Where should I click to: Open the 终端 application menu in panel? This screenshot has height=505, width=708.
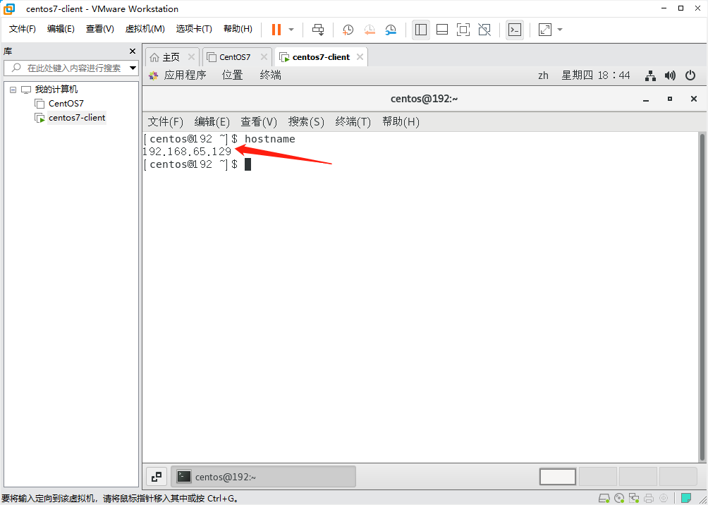271,75
